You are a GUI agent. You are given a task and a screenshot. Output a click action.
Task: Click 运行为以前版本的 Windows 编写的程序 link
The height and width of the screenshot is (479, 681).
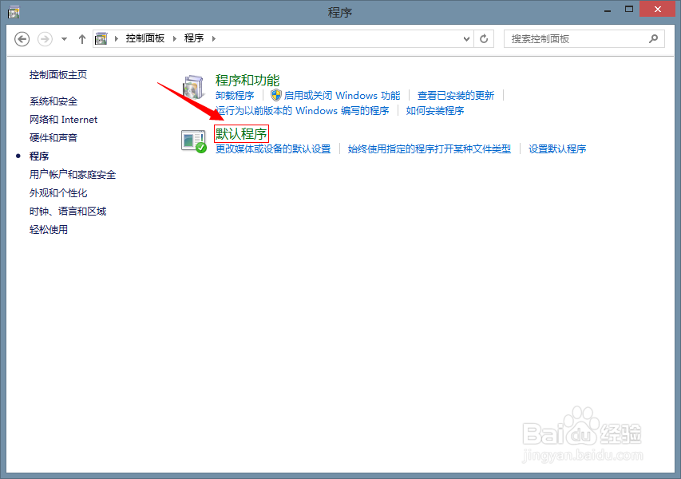(x=303, y=111)
